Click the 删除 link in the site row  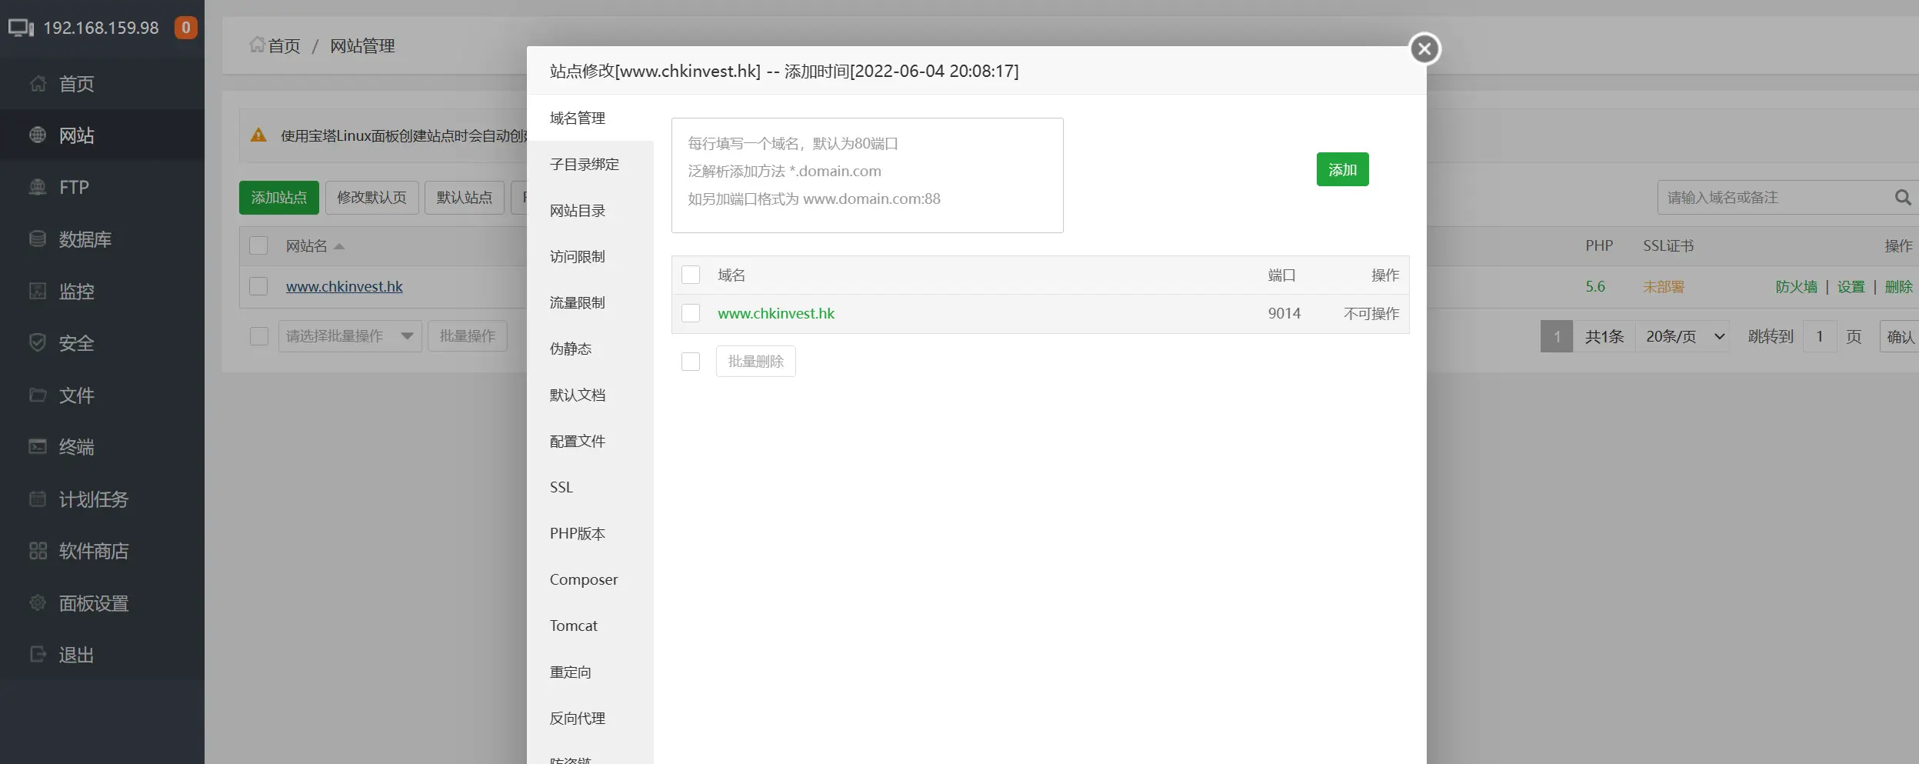tap(1898, 287)
